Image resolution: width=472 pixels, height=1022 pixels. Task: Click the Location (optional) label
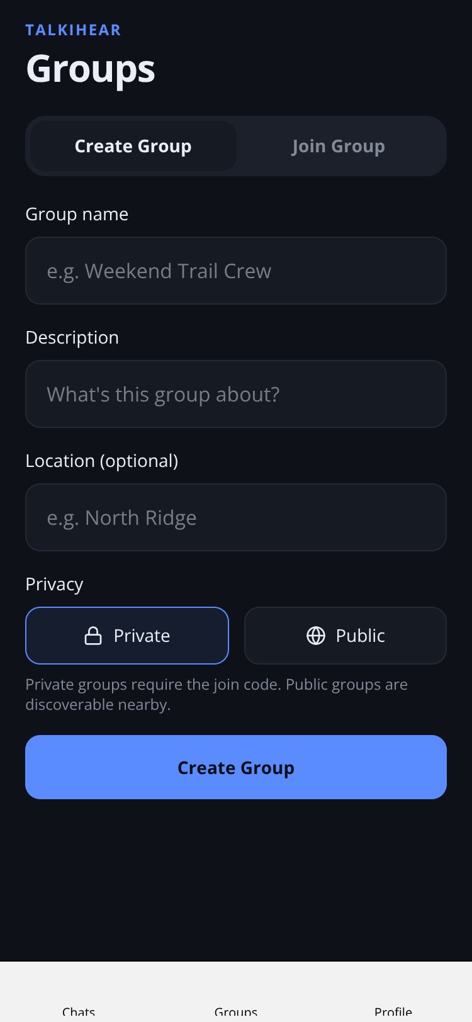tap(102, 461)
